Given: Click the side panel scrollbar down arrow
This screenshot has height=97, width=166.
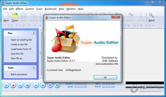Looking at the screenshot, I should (x=41, y=78).
